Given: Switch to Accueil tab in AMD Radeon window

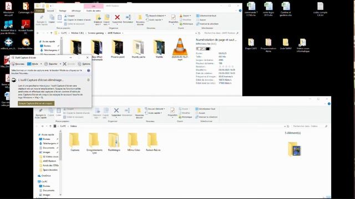Looking at the screenshot, I should point(50,11).
